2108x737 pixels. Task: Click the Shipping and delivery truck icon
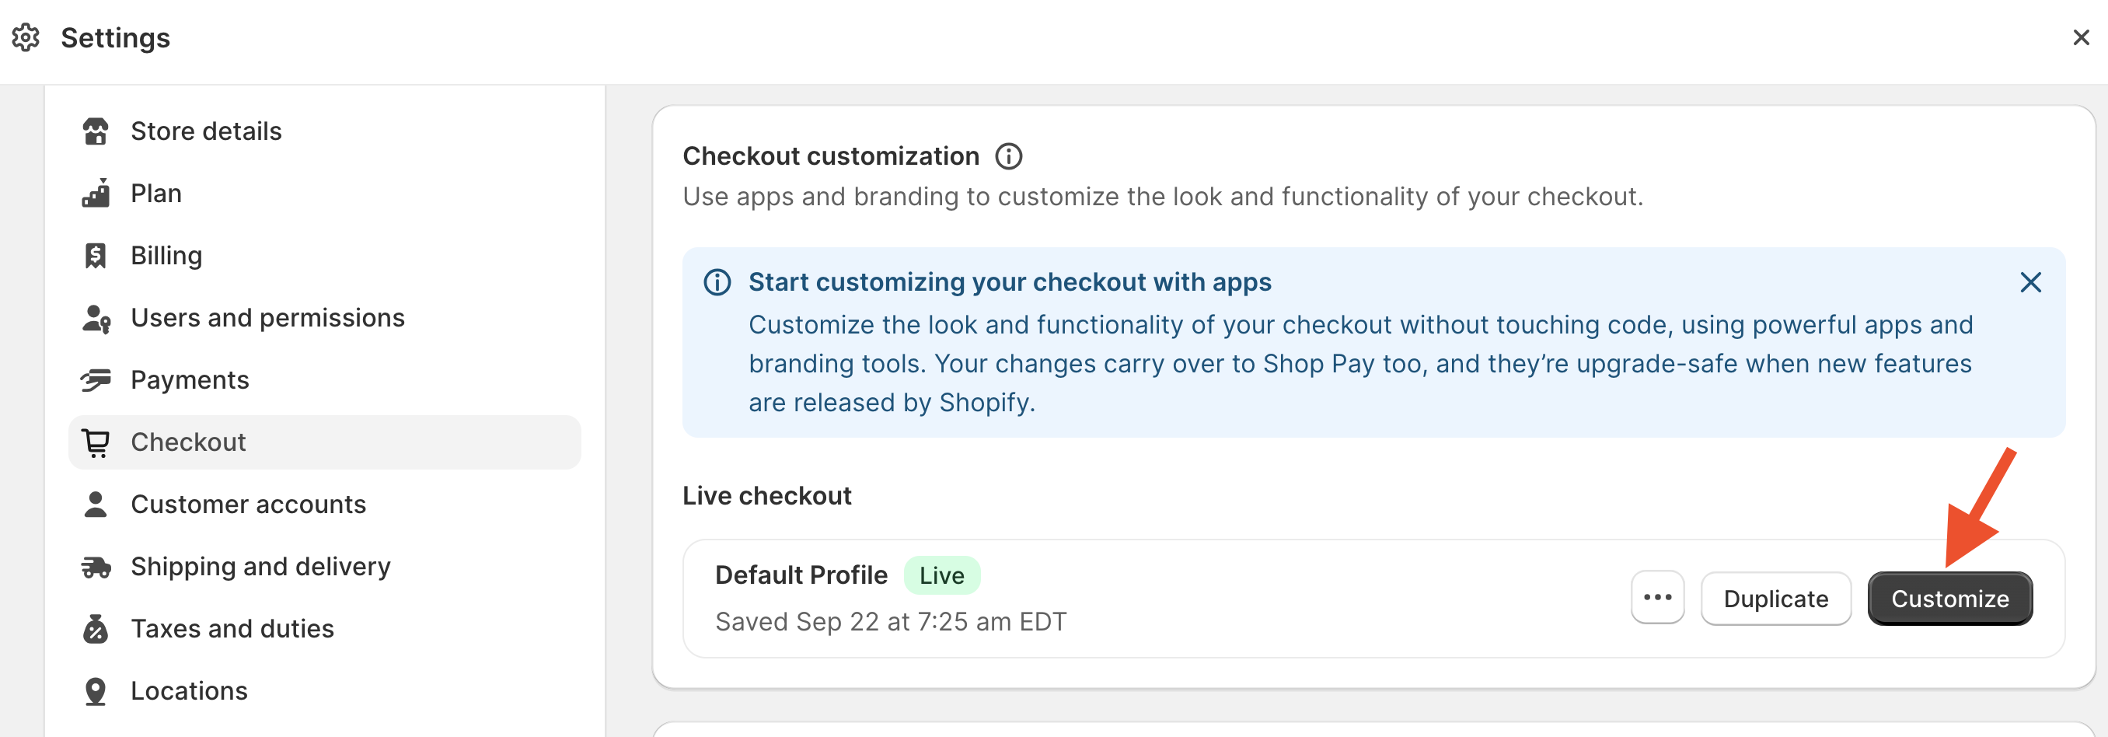pos(96,567)
